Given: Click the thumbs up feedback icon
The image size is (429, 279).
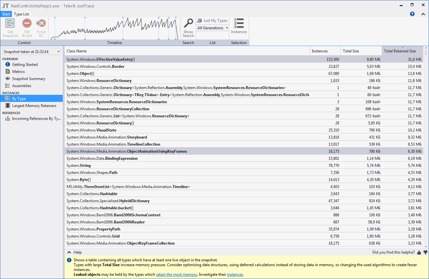Looking at the screenshot, I should (x=419, y=253).
